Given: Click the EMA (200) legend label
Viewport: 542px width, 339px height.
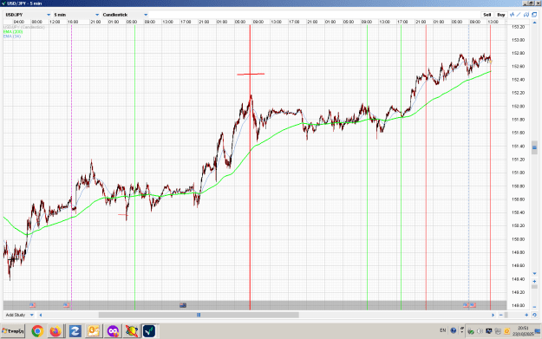Looking at the screenshot, I should tap(13, 32).
